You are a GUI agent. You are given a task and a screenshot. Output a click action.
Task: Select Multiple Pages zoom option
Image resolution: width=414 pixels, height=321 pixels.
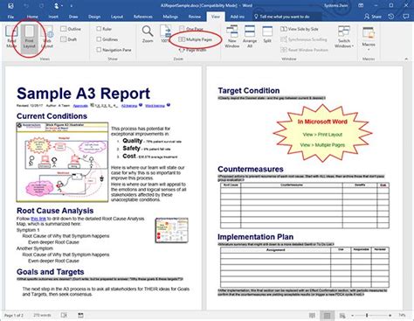(196, 39)
